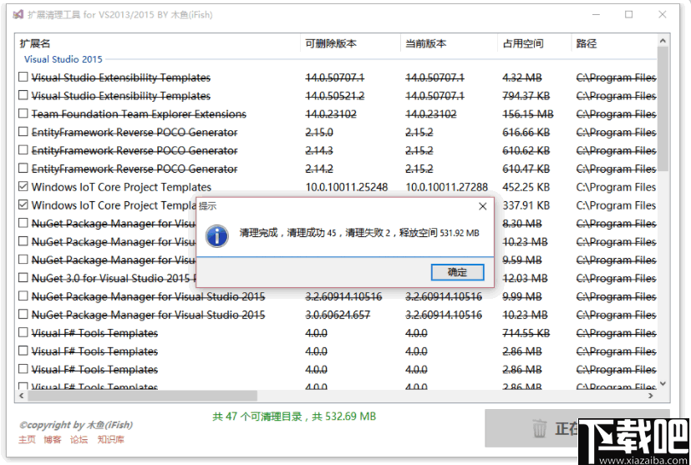The image size is (691, 465).
Task: Uncheck Windows IoT Core Project Templates 10.0.10011.25248 row
Action: pyautogui.click(x=23, y=187)
